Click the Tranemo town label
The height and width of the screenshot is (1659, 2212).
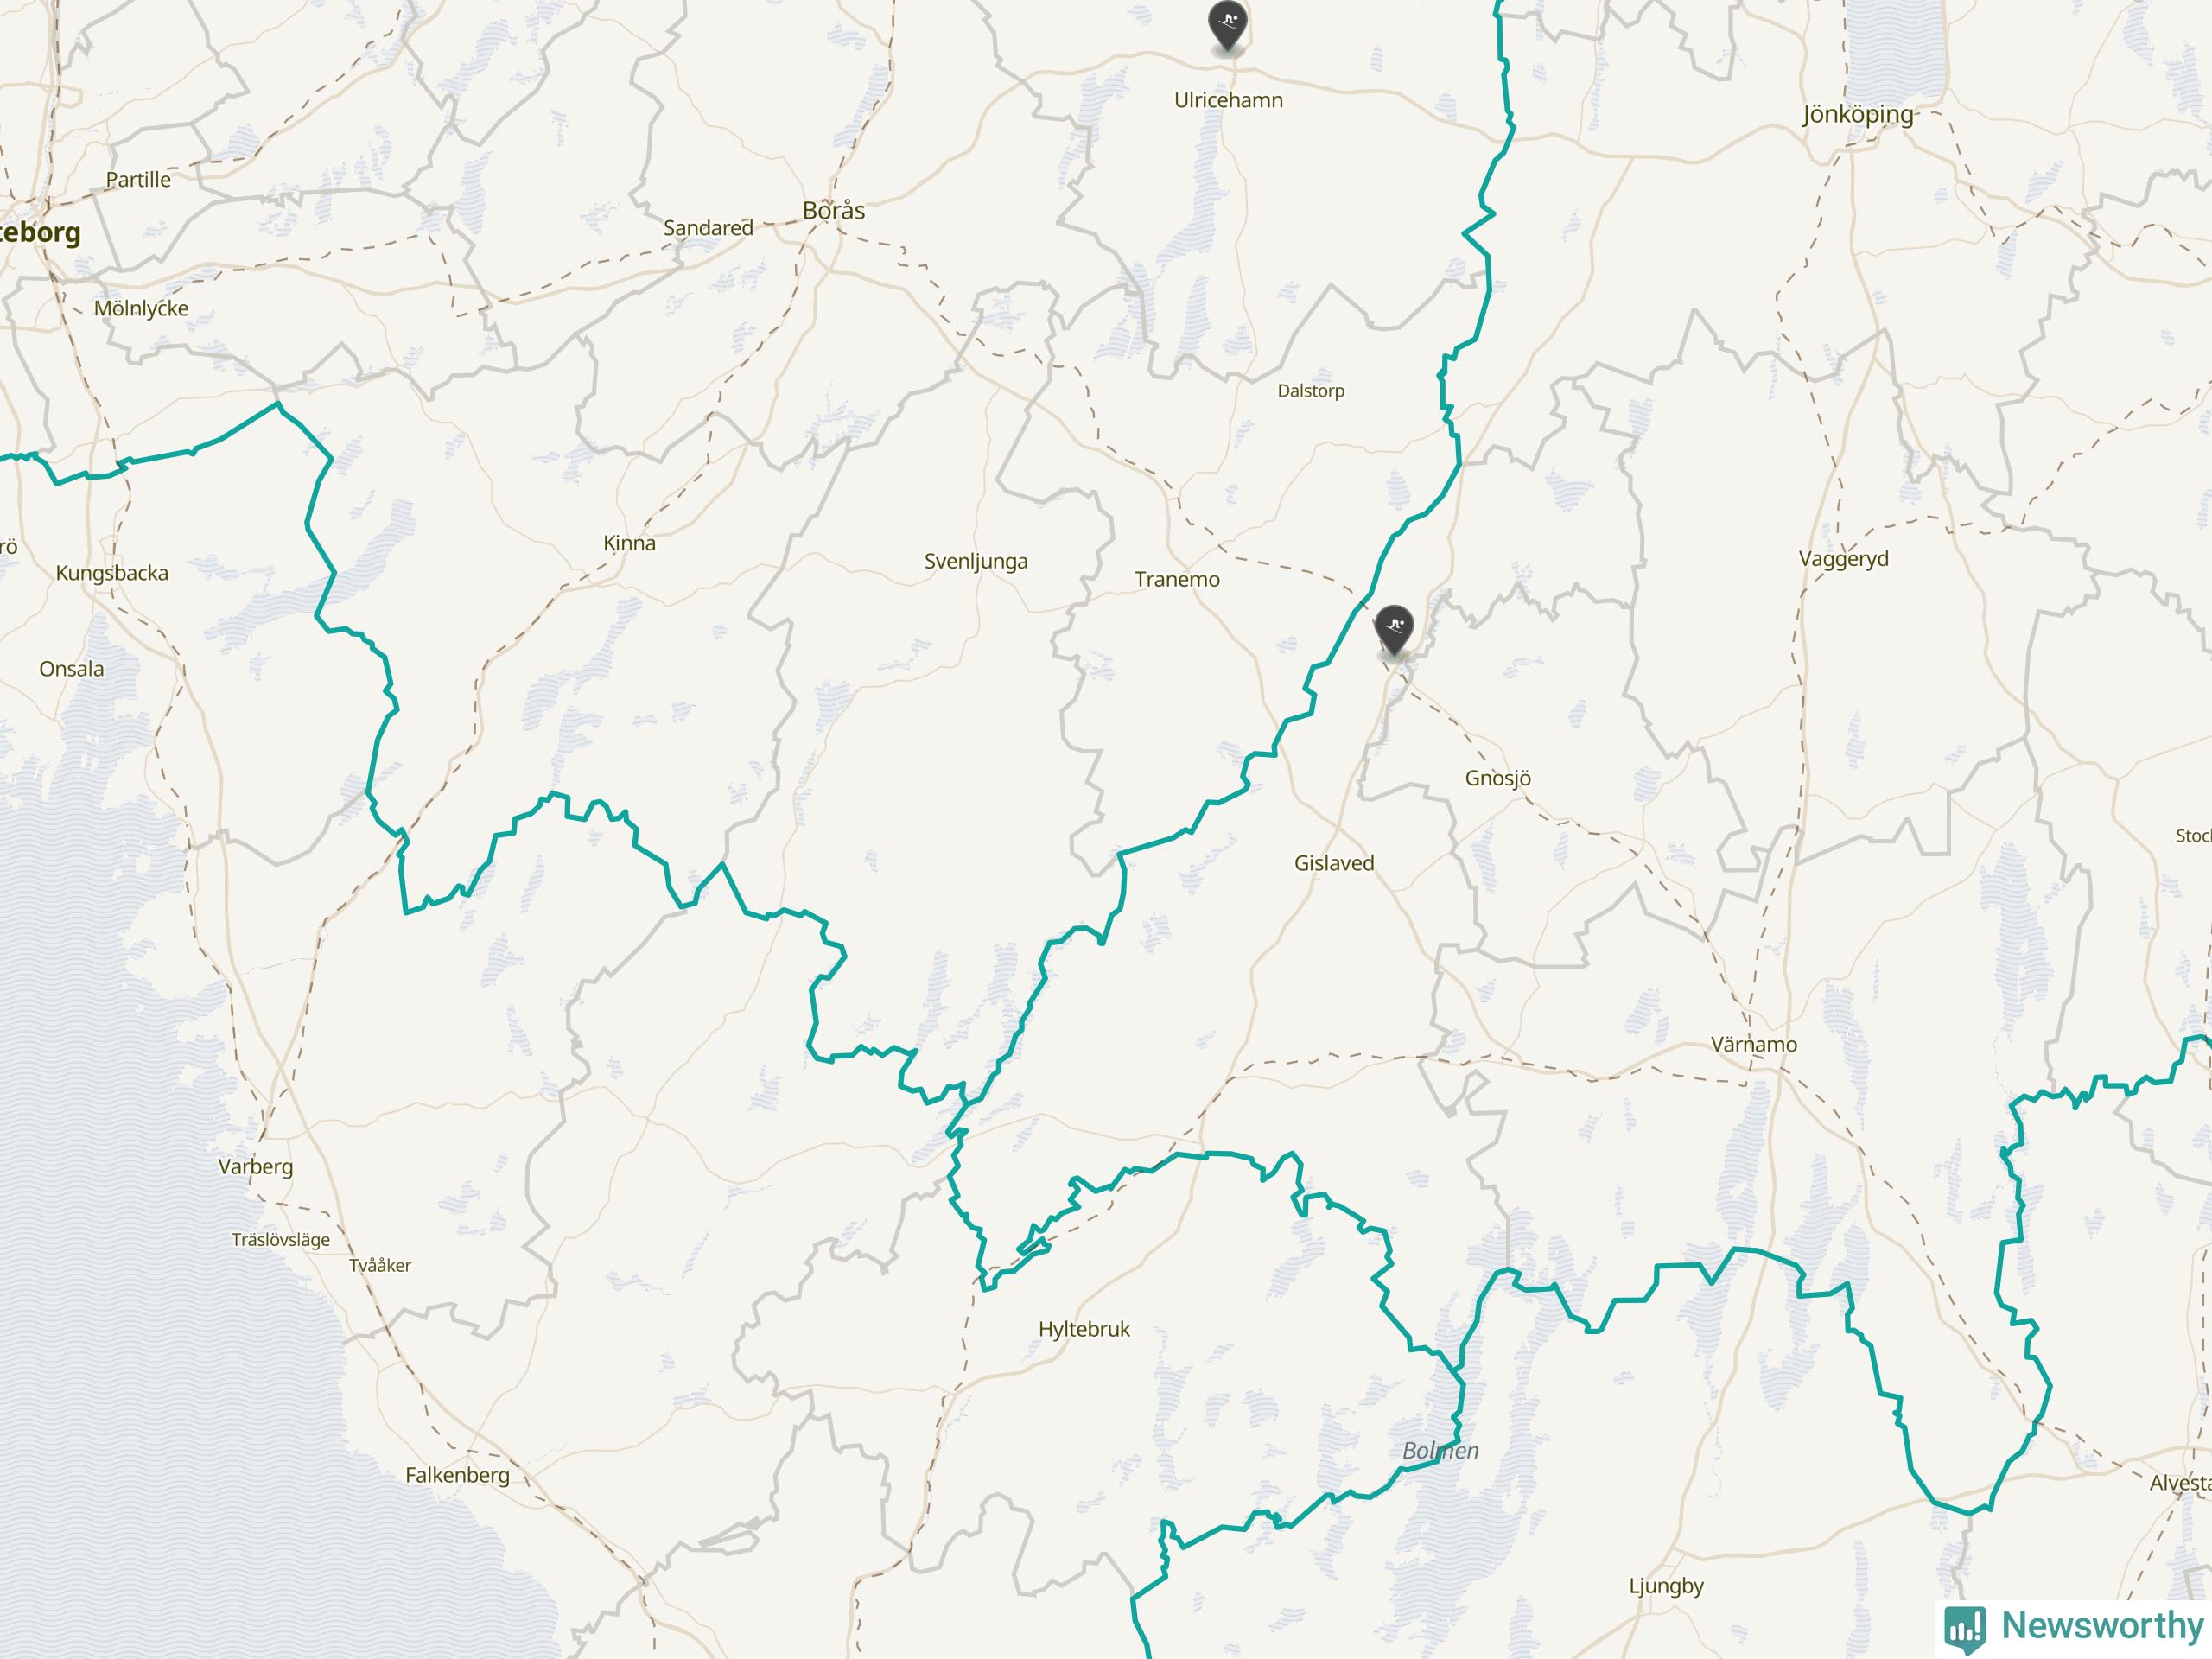click(1177, 579)
